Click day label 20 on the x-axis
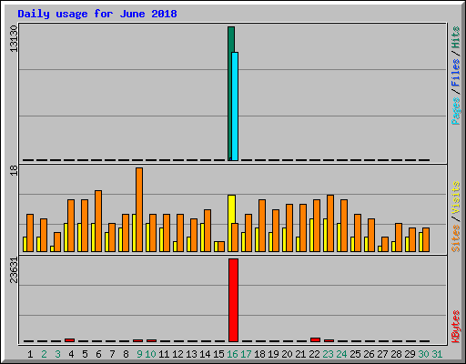466x364 pixels. (x=287, y=354)
